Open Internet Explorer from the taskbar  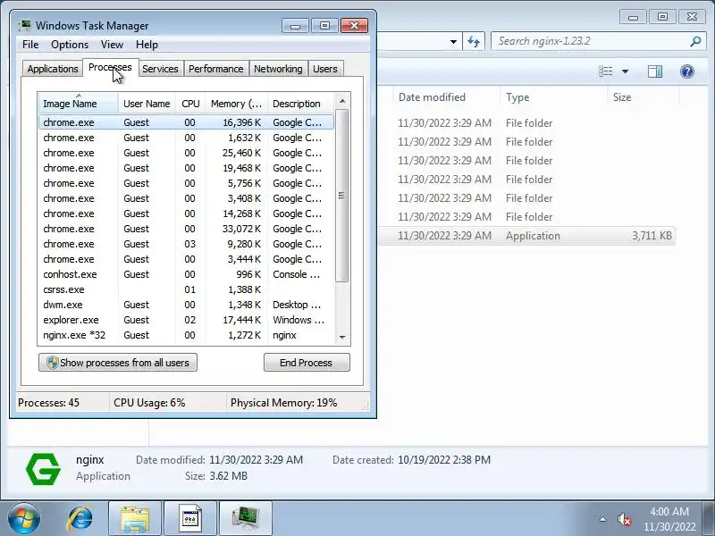(80, 519)
